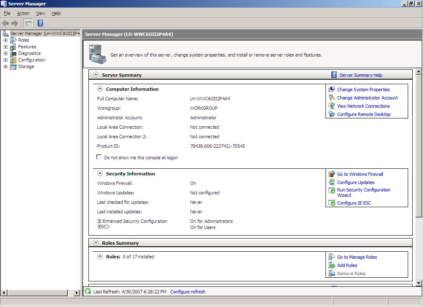Click the Server Manager root node icon
The image size is (423, 307).
click(x=5, y=33)
